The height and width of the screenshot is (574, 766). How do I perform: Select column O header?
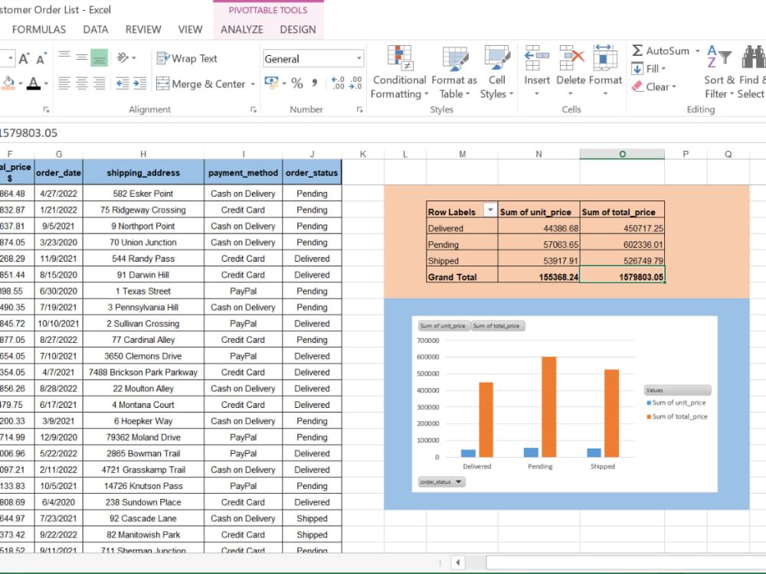click(622, 155)
